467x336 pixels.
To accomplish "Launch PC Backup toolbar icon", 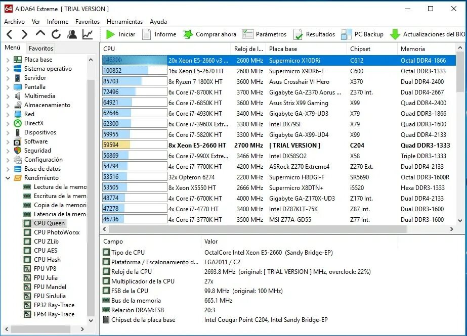I will click(x=347, y=34).
